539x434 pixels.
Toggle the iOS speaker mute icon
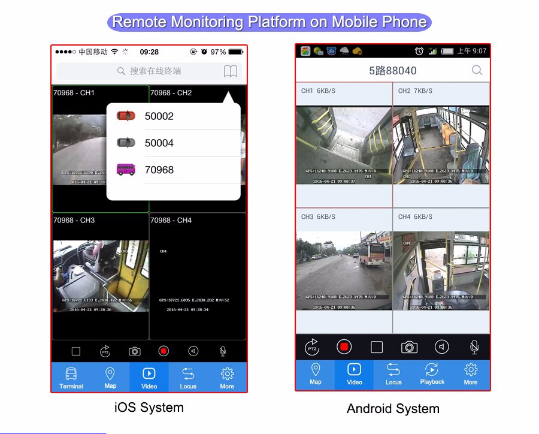(193, 351)
